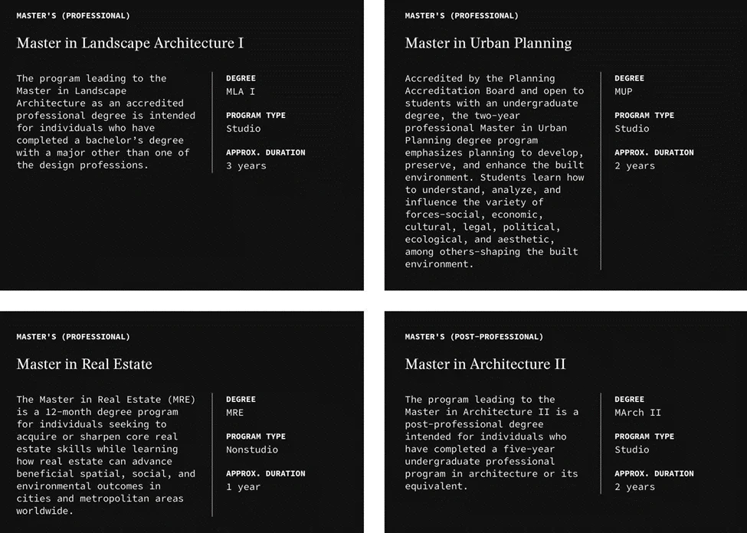Screen dimensions: 747x533
Task: Click the 3 years duration value
Action: coord(246,165)
